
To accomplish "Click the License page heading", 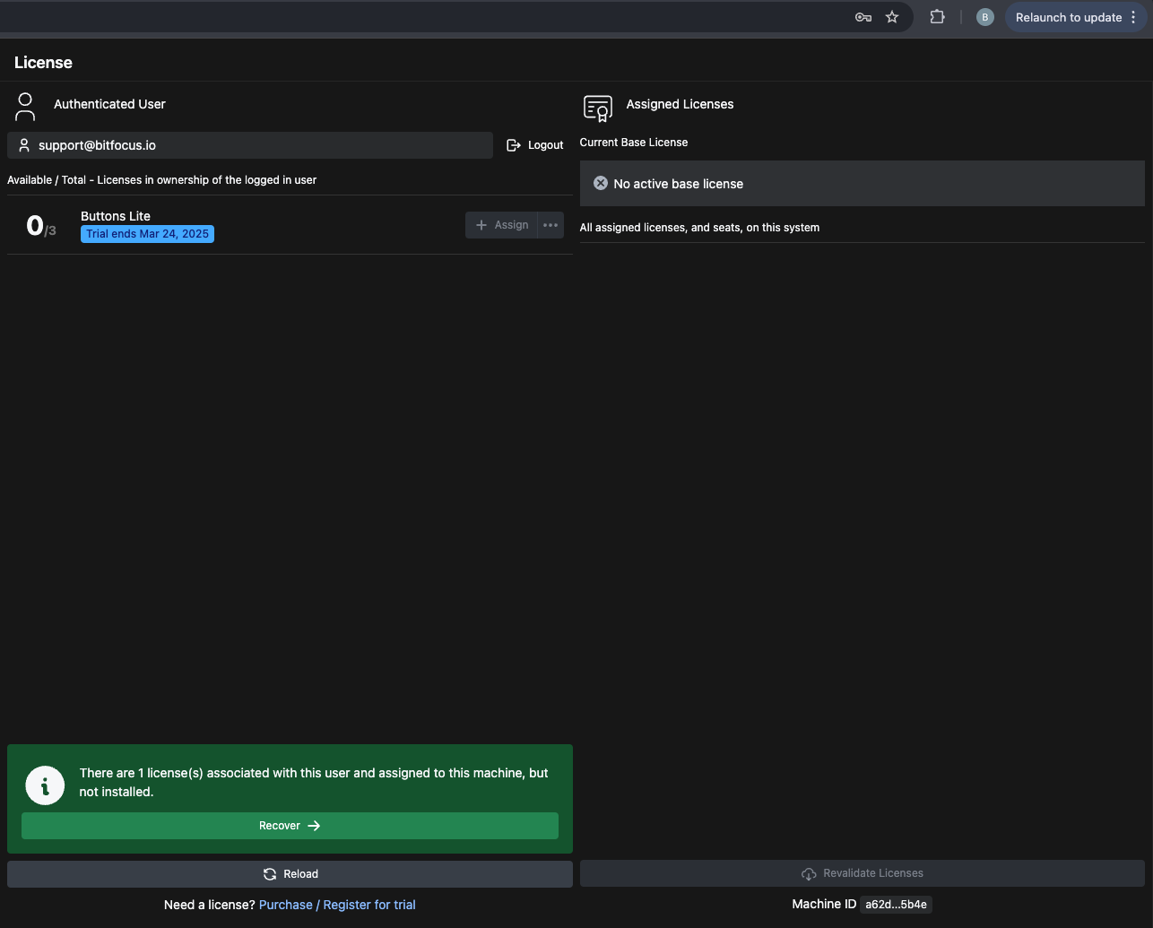I will pyautogui.click(x=43, y=63).
